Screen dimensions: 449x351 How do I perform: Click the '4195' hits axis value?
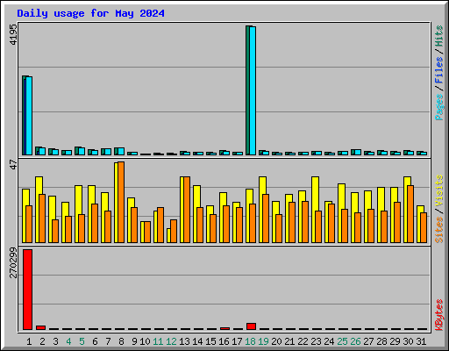[x=13, y=34]
